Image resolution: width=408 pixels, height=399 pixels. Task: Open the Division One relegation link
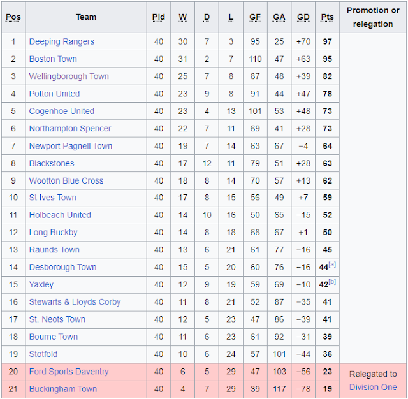[x=373, y=388]
